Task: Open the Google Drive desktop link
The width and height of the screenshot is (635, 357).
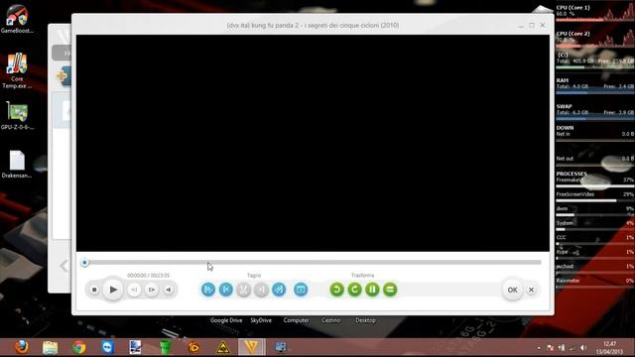Action: [x=226, y=320]
